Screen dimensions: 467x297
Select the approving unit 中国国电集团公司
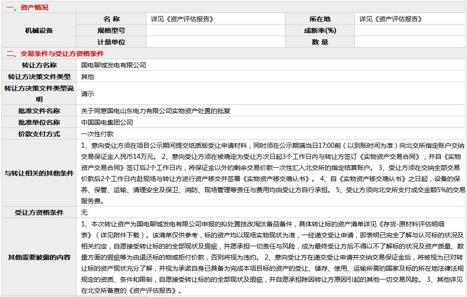coord(107,122)
